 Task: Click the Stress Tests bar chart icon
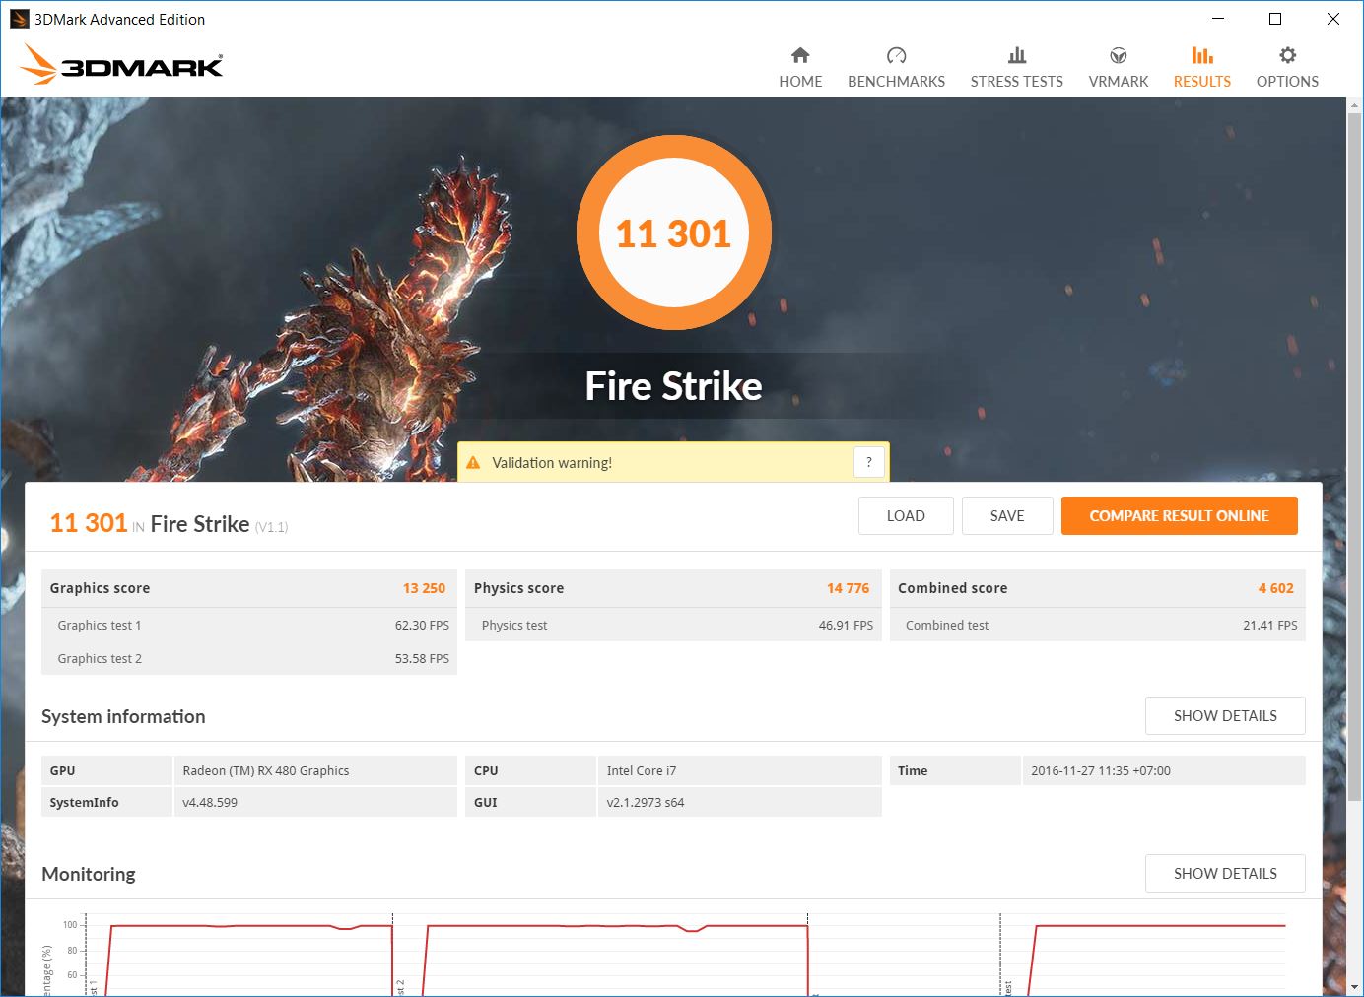(x=1016, y=55)
